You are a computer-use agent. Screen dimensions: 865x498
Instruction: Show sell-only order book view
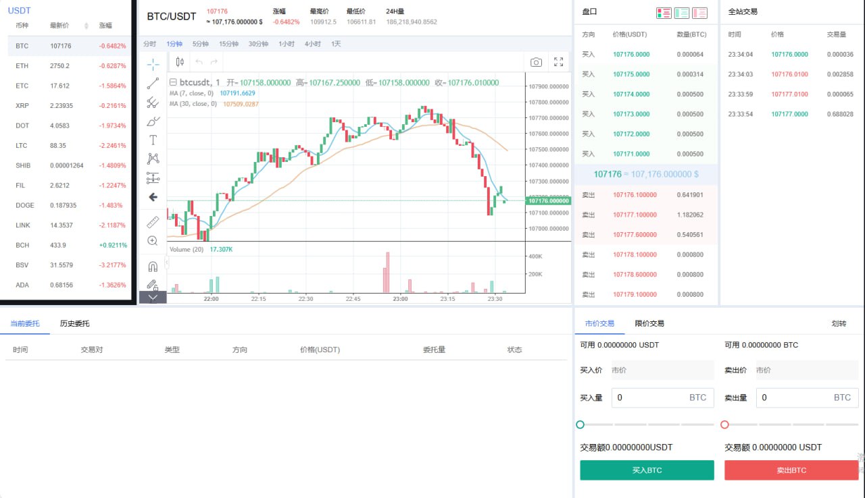(x=700, y=13)
